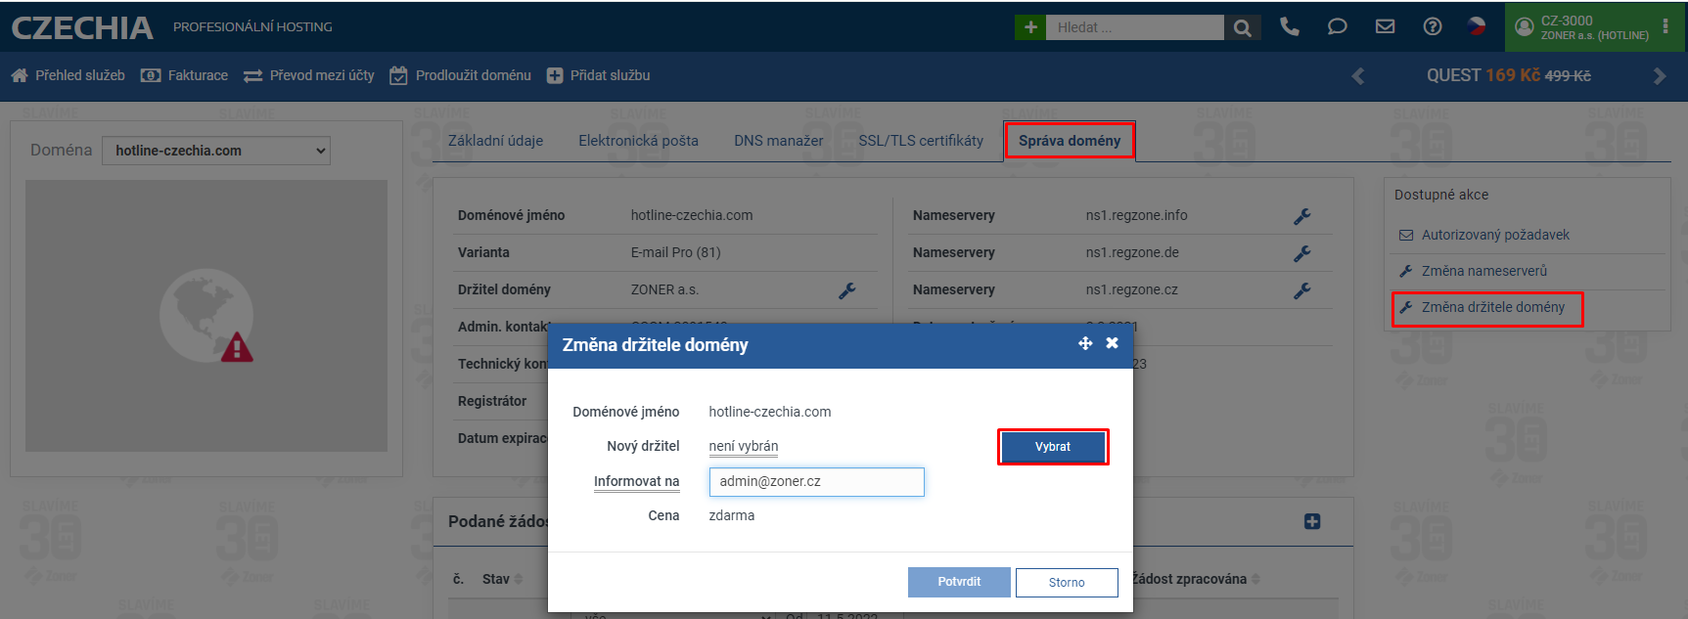Click the 'není vybrán' link

tap(744, 446)
